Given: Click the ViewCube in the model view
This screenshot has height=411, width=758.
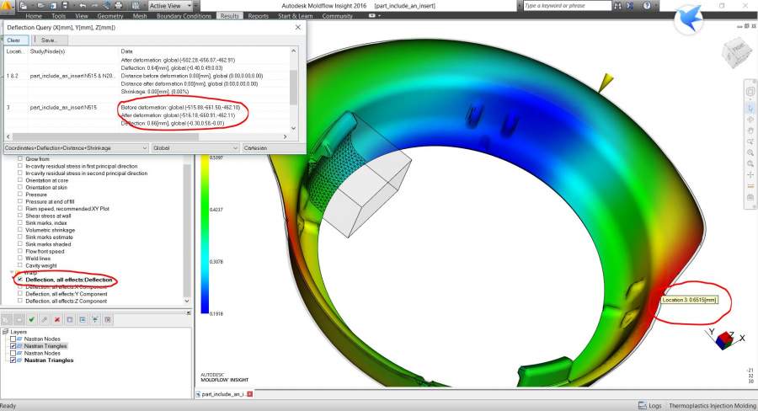Looking at the screenshot, I should (736, 51).
